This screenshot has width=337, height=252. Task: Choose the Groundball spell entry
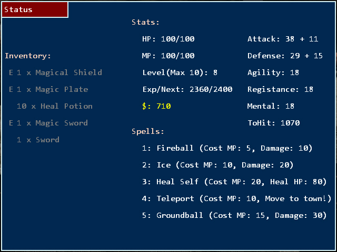click(x=234, y=215)
